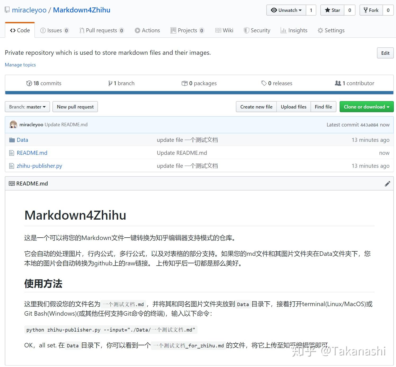Open the Security tab
396x367 pixels.
point(257,30)
